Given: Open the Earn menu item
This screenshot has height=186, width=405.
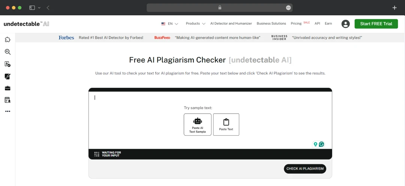Looking at the screenshot, I should pyautogui.click(x=328, y=24).
